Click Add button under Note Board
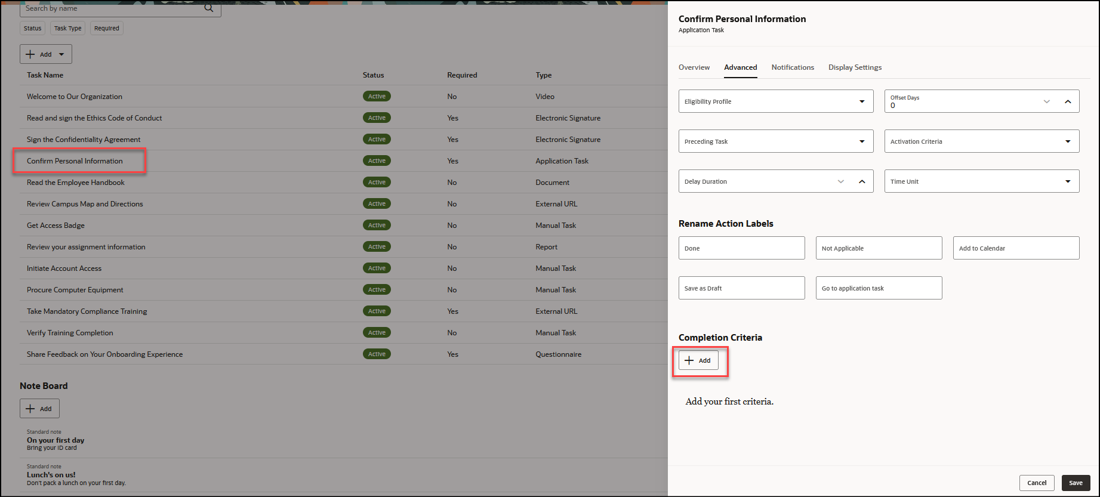 pos(39,409)
